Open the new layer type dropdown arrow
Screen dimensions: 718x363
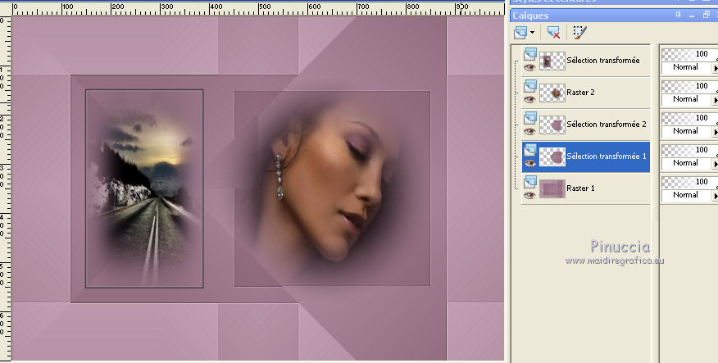[x=532, y=33]
